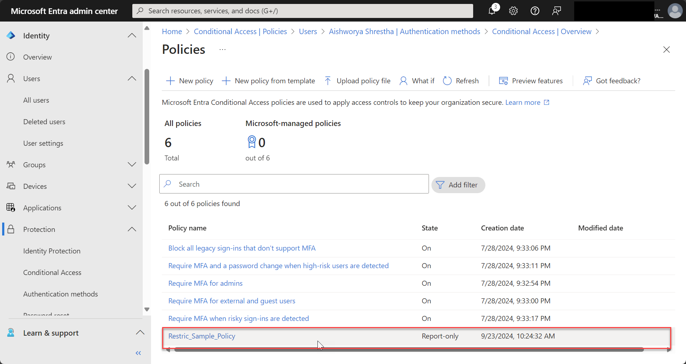Click the What if person icon
This screenshot has height=364, width=686.
[403, 81]
